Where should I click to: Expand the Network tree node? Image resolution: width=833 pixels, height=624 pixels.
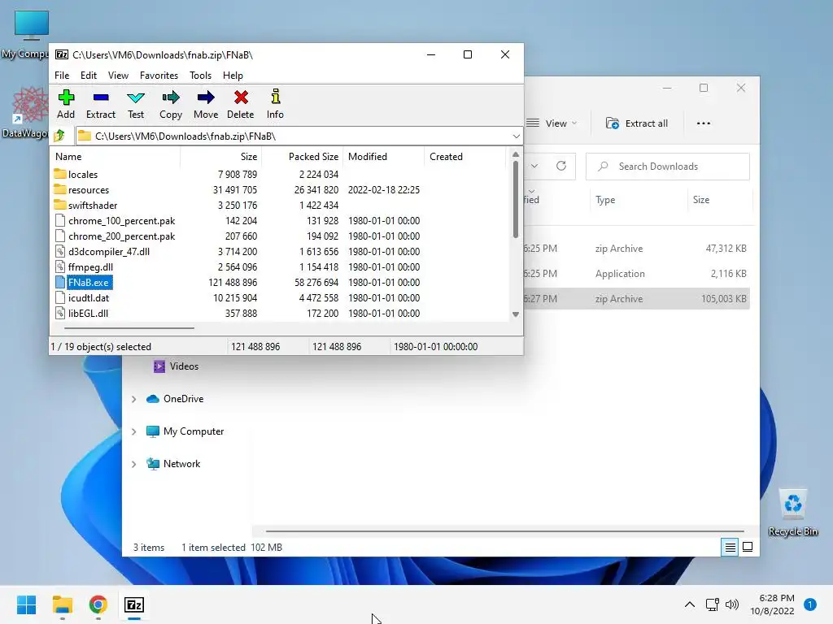[134, 464]
